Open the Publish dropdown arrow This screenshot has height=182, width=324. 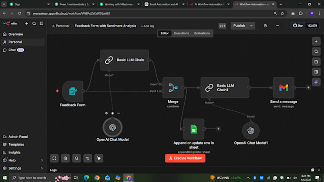[252, 26]
